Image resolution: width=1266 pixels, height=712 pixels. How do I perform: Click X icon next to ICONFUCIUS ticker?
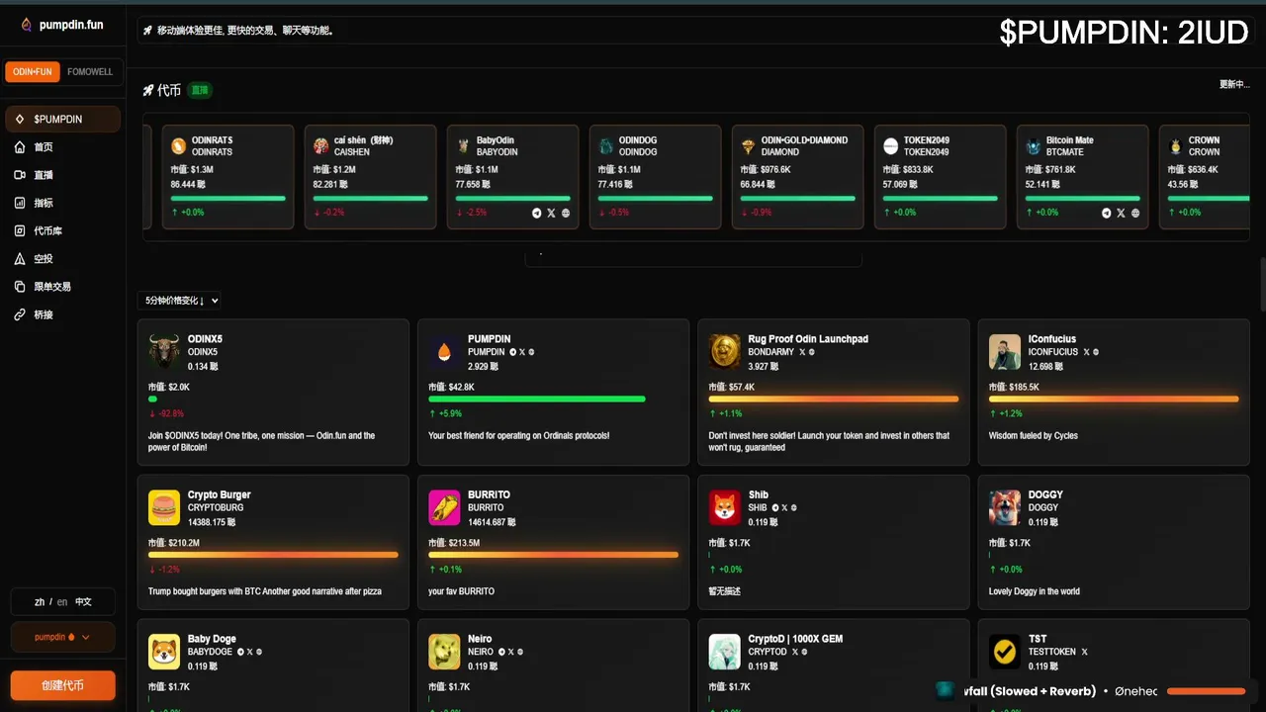pos(1086,352)
